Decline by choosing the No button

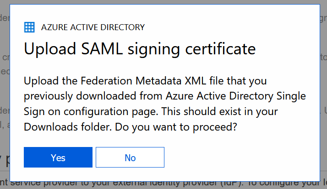pyautogui.click(x=130, y=157)
